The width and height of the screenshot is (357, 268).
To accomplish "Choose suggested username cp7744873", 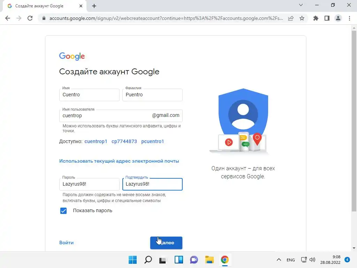I will tap(124, 142).
